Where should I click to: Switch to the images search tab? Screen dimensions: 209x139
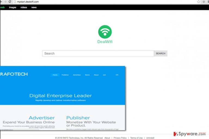click(x=13, y=7)
